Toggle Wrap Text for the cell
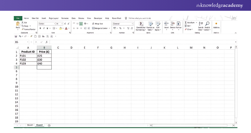 coord(98,24)
